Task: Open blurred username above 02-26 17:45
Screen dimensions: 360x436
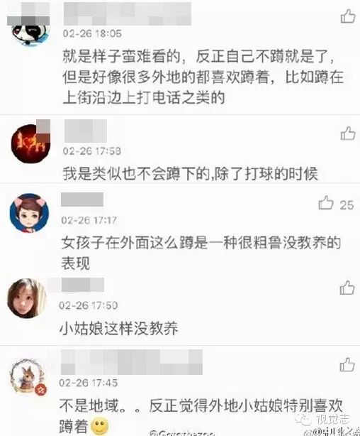Action: (132, 361)
